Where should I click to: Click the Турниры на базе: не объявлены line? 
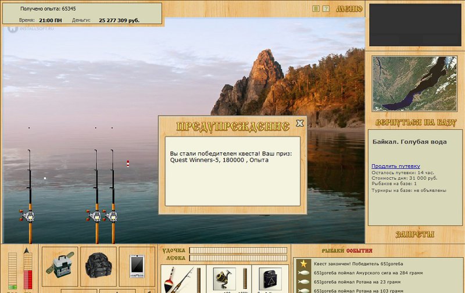coord(409,190)
